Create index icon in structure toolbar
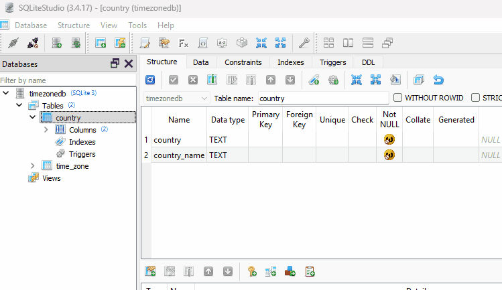502x290 pixels. tap(314, 80)
